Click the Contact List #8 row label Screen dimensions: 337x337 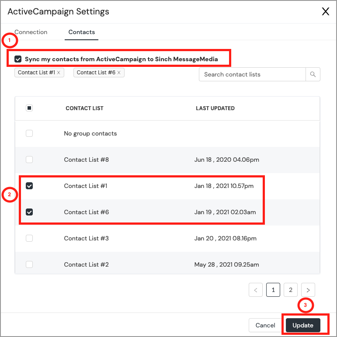(x=87, y=160)
